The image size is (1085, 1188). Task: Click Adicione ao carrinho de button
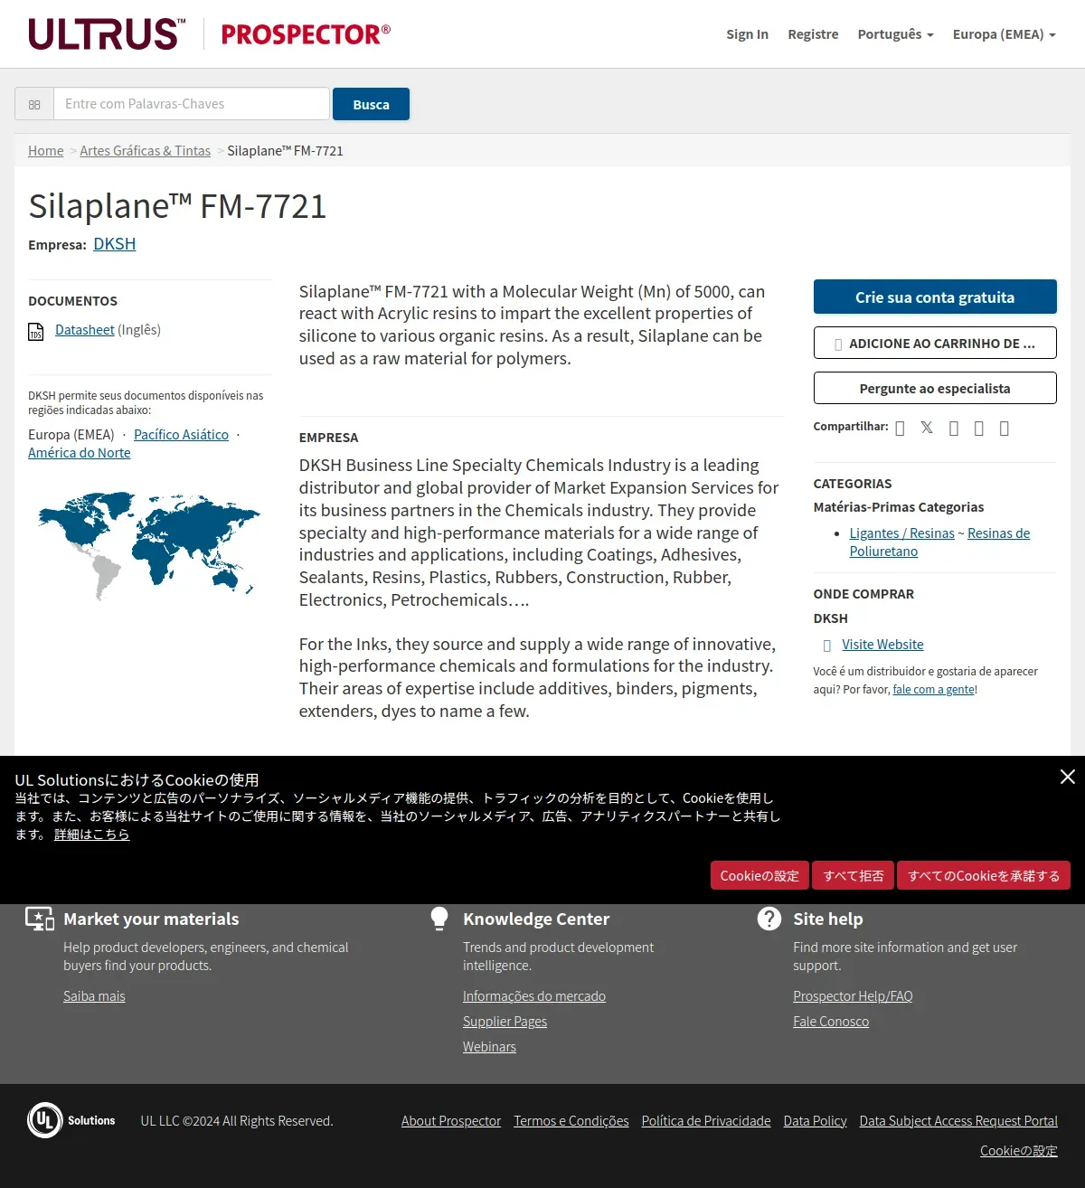935,343
